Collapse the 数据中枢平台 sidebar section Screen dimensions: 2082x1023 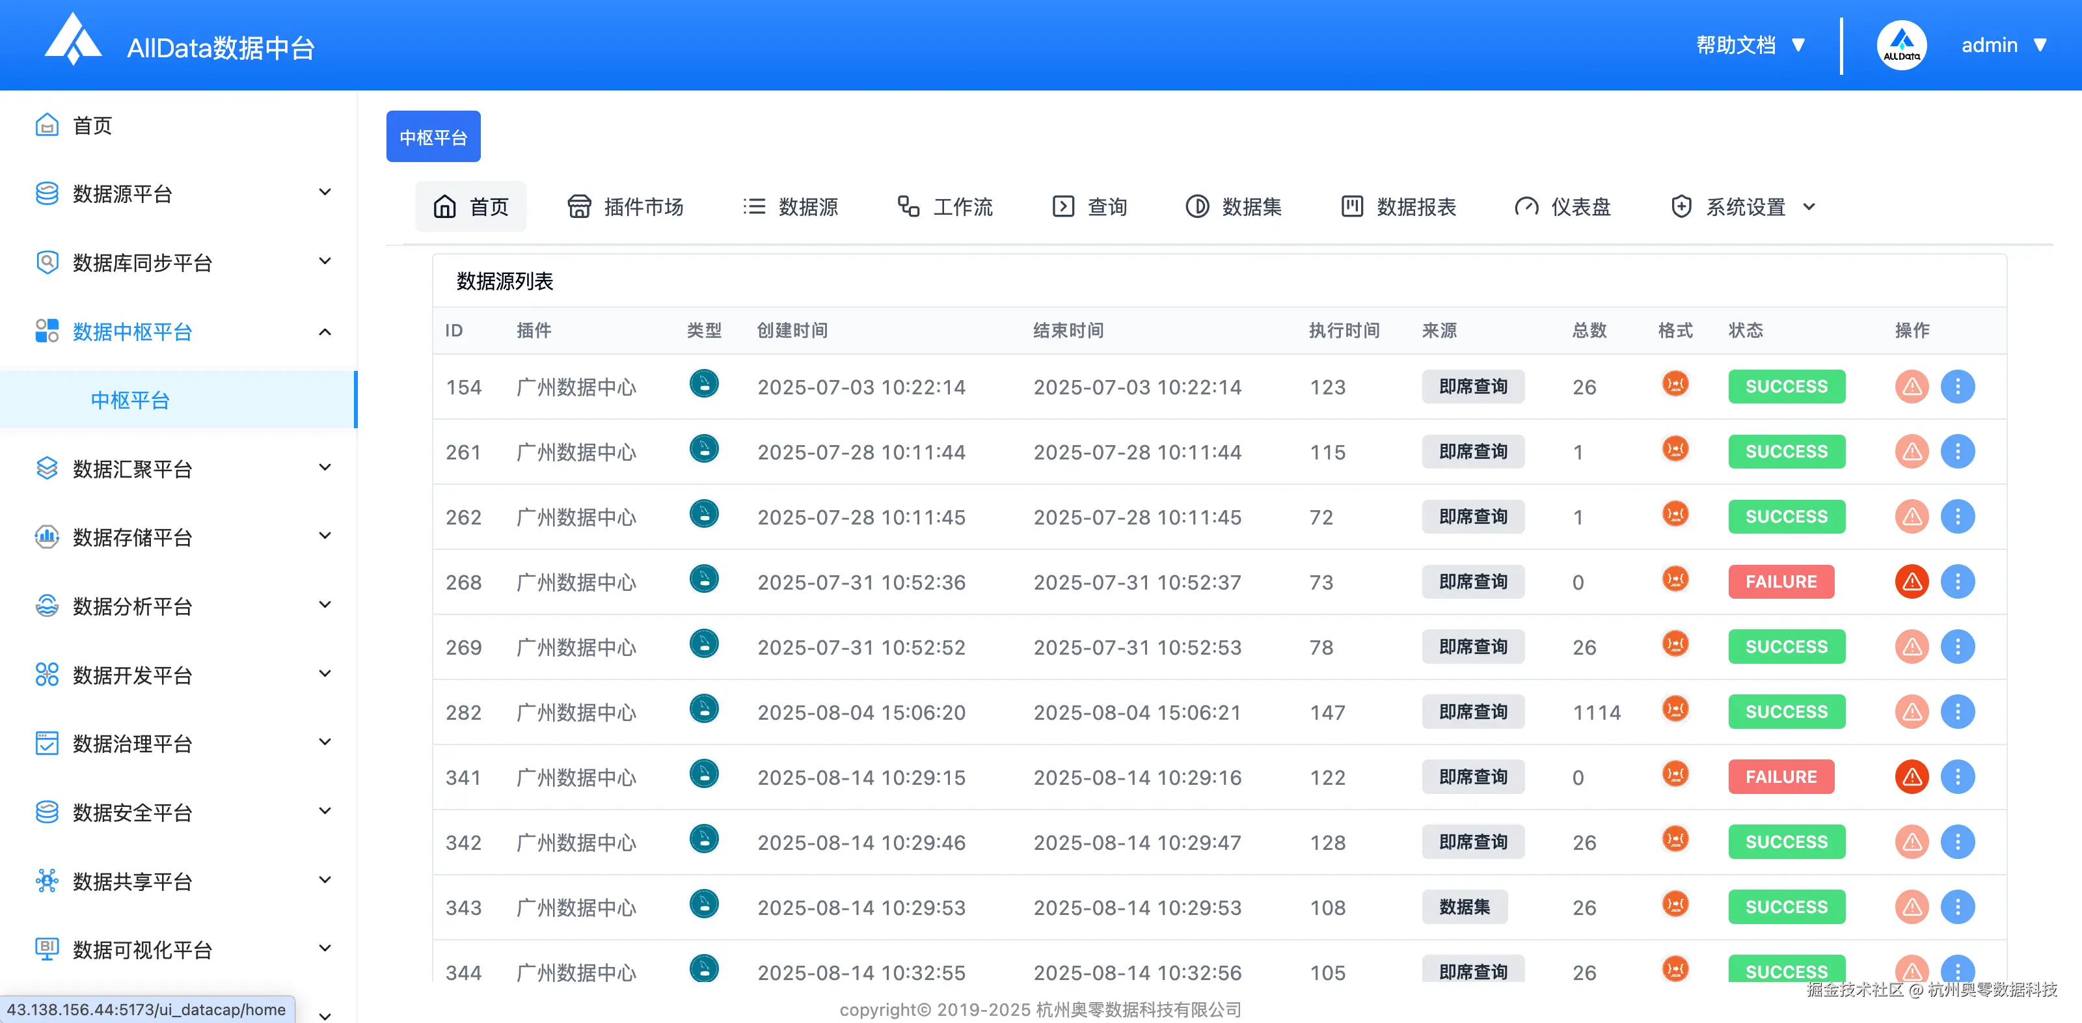[325, 332]
